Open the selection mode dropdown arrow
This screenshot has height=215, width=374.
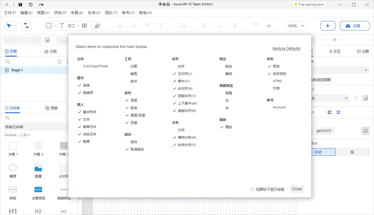pyautogui.click(x=15, y=26)
